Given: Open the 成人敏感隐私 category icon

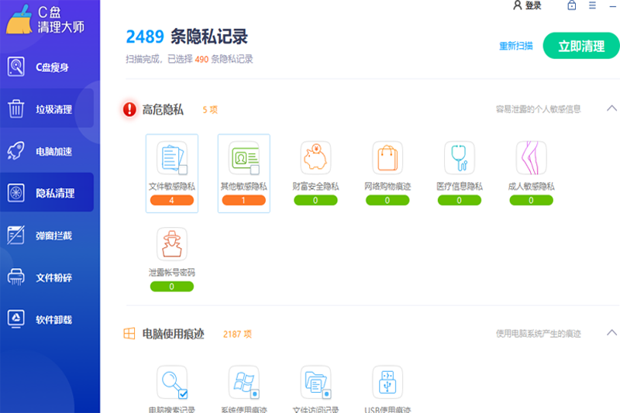Looking at the screenshot, I should coord(531,157).
